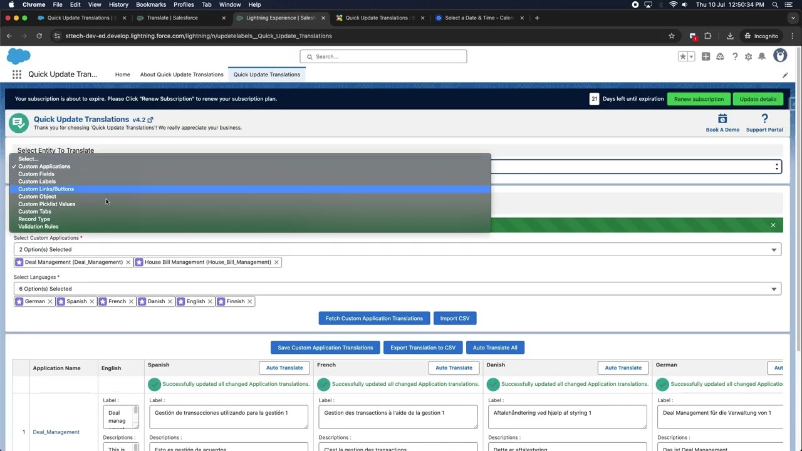Remove the Deal Management pill
802x451 pixels.
tap(128, 262)
